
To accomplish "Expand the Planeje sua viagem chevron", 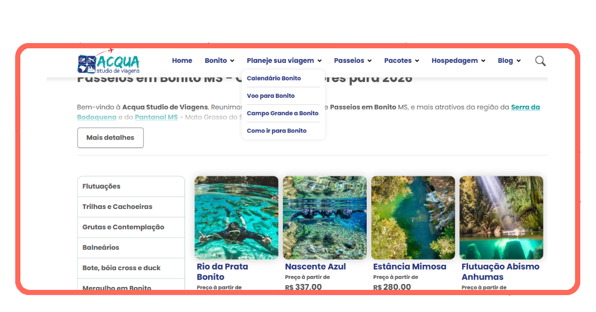I will [320, 61].
